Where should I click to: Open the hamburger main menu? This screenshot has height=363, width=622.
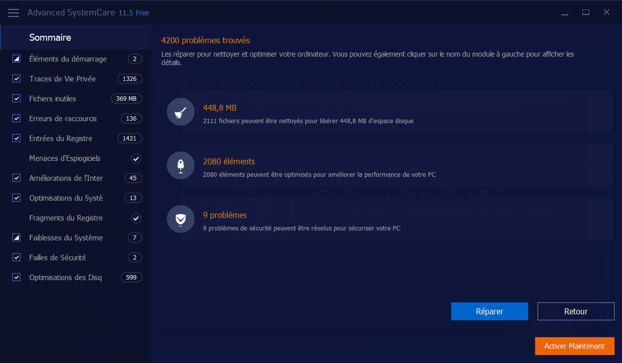coord(13,12)
